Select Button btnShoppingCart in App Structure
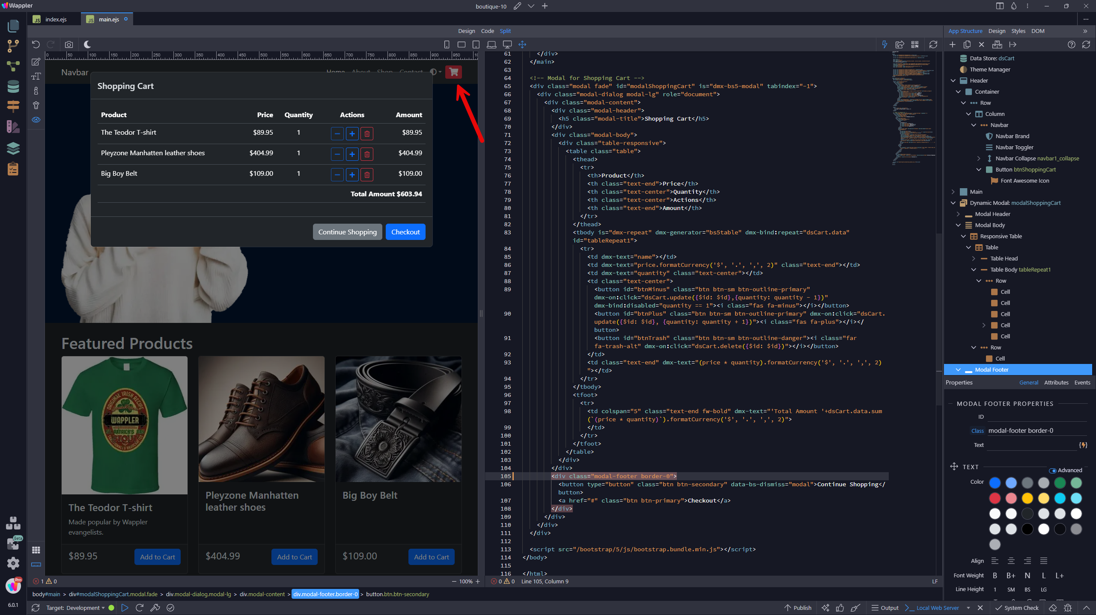1096x615 pixels. pos(1025,169)
